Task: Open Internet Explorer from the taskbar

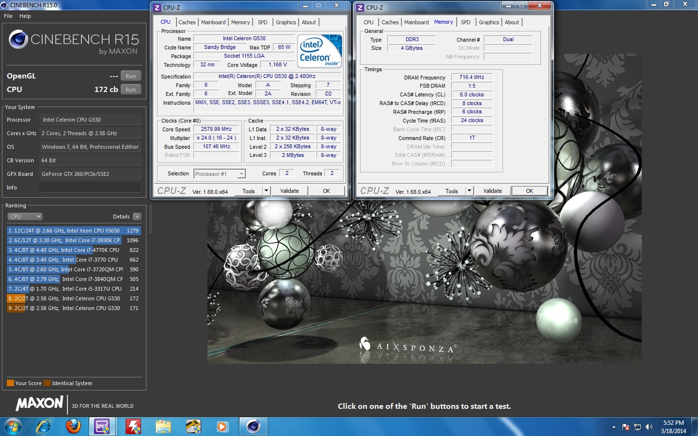Action: tap(43, 426)
